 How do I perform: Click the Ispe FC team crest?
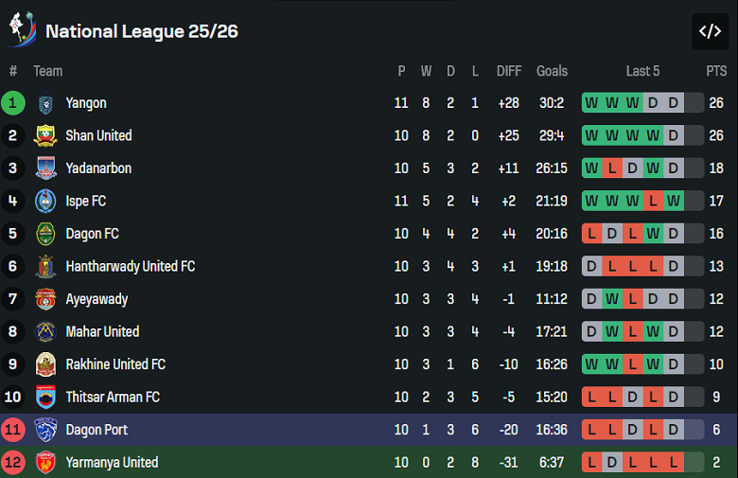(x=45, y=201)
